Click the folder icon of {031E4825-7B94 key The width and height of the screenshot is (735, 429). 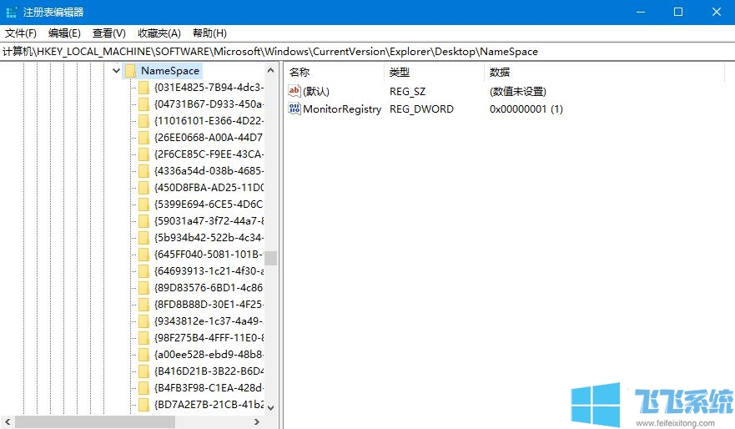pos(144,88)
